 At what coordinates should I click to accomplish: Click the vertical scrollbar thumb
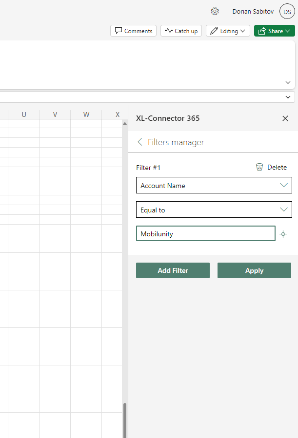(125, 420)
